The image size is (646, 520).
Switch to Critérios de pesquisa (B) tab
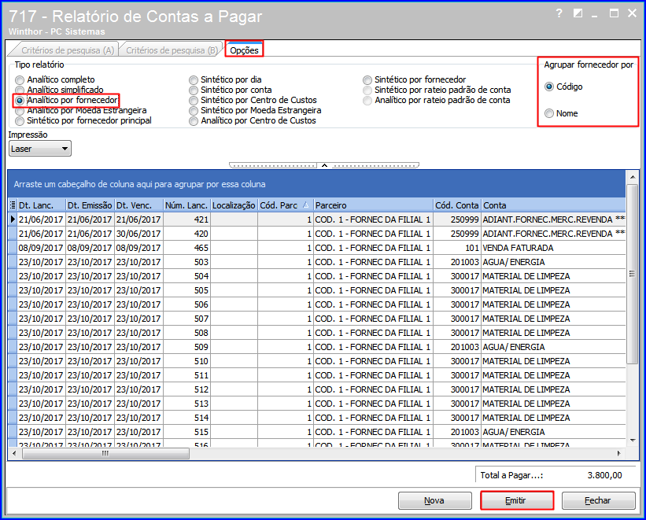[172, 50]
